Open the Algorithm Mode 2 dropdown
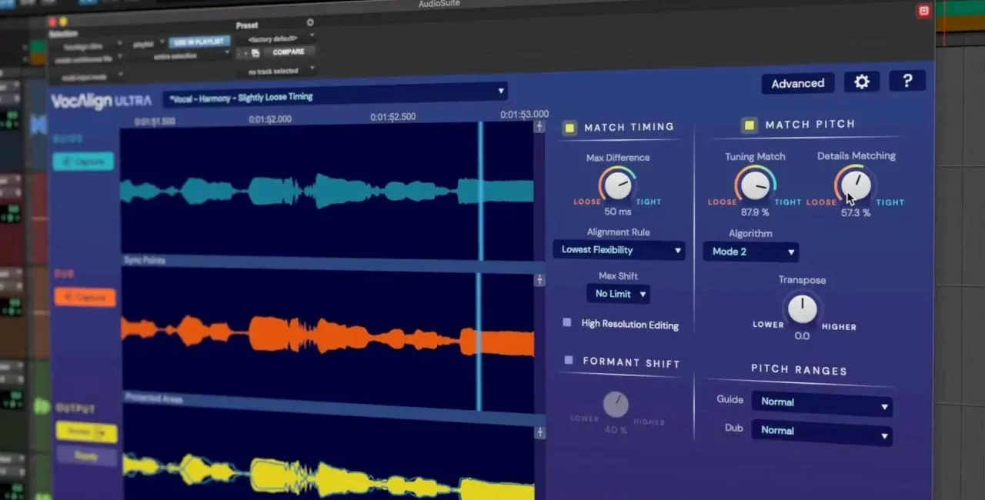This screenshot has width=985, height=500. [750, 252]
